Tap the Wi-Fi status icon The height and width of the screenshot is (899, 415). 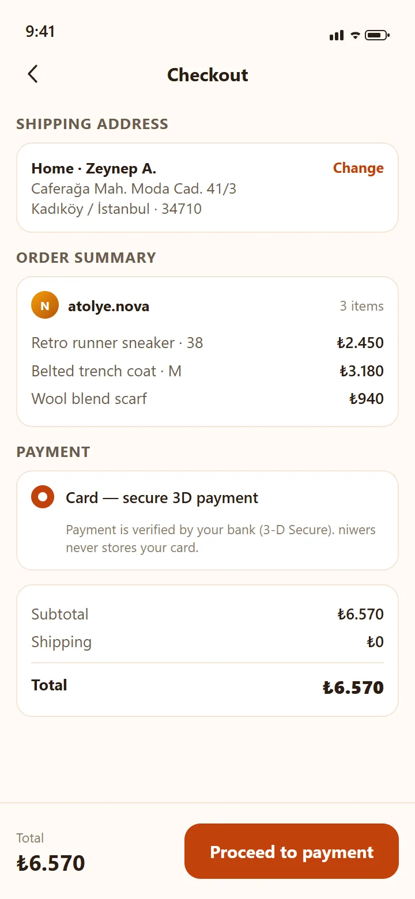point(355,35)
